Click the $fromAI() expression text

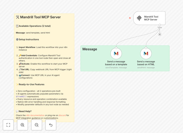coord(21,96)
